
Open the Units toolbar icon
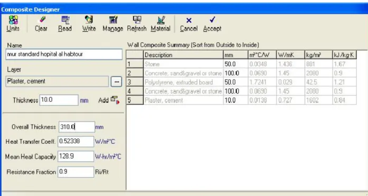point(13,20)
